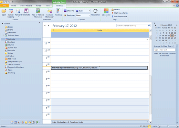Go to next day arrow
This screenshot has width=179, height=128.
coord(49,25)
